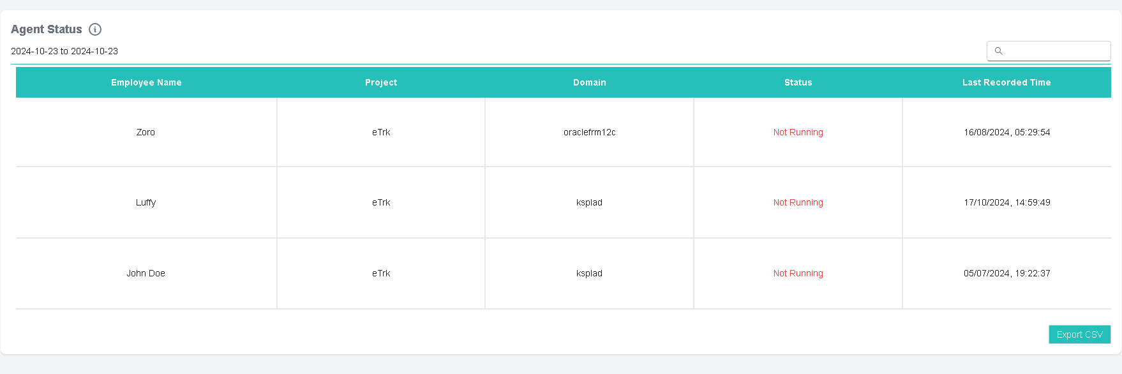This screenshot has width=1122, height=374.
Task: Sort by Employee Name column header
Action: coord(146,82)
